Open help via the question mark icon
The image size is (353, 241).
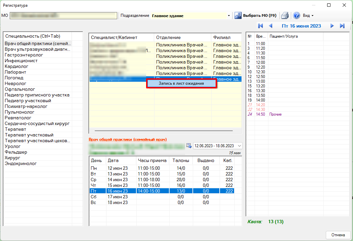tap(297, 15)
